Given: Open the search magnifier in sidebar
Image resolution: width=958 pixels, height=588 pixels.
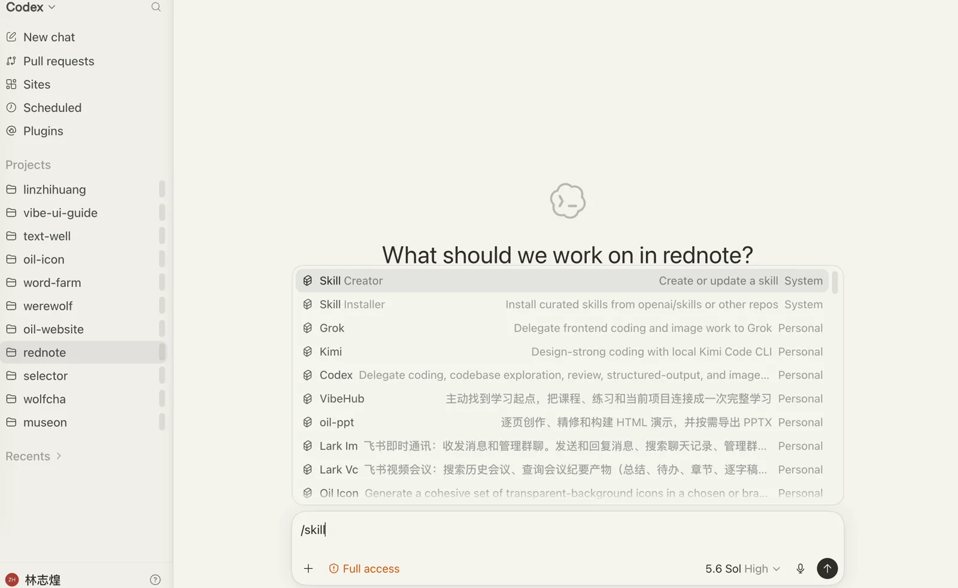Looking at the screenshot, I should point(156,7).
